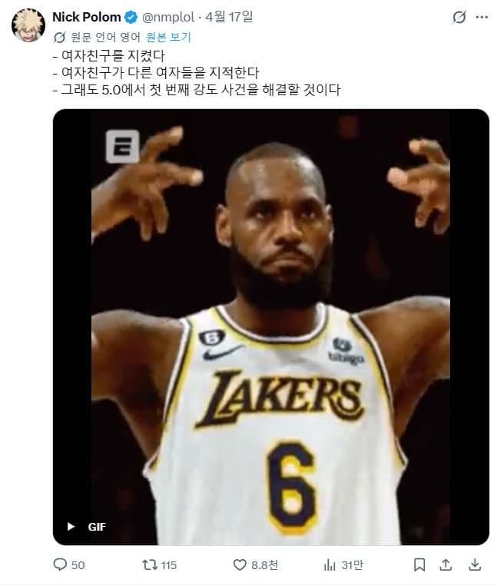Screen dimensions: 497x586
Task: Open the 4월 17일 post date
Action: click(229, 16)
